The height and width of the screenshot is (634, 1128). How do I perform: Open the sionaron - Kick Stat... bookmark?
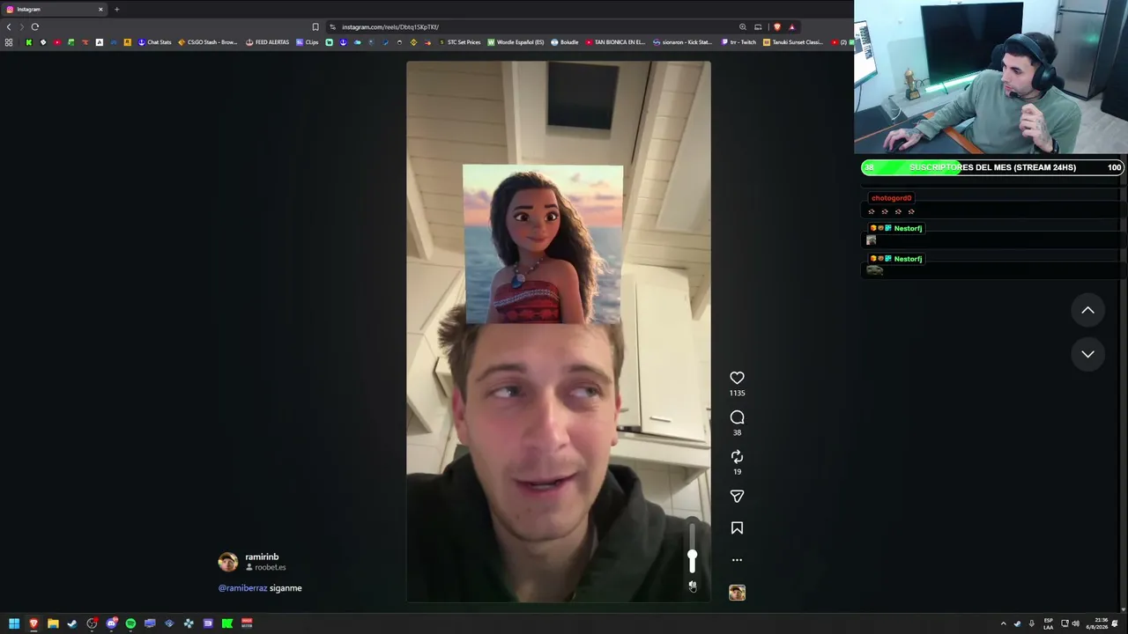coord(682,42)
